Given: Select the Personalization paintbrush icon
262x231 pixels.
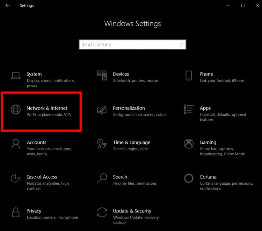Looking at the screenshot, I should (102, 110).
